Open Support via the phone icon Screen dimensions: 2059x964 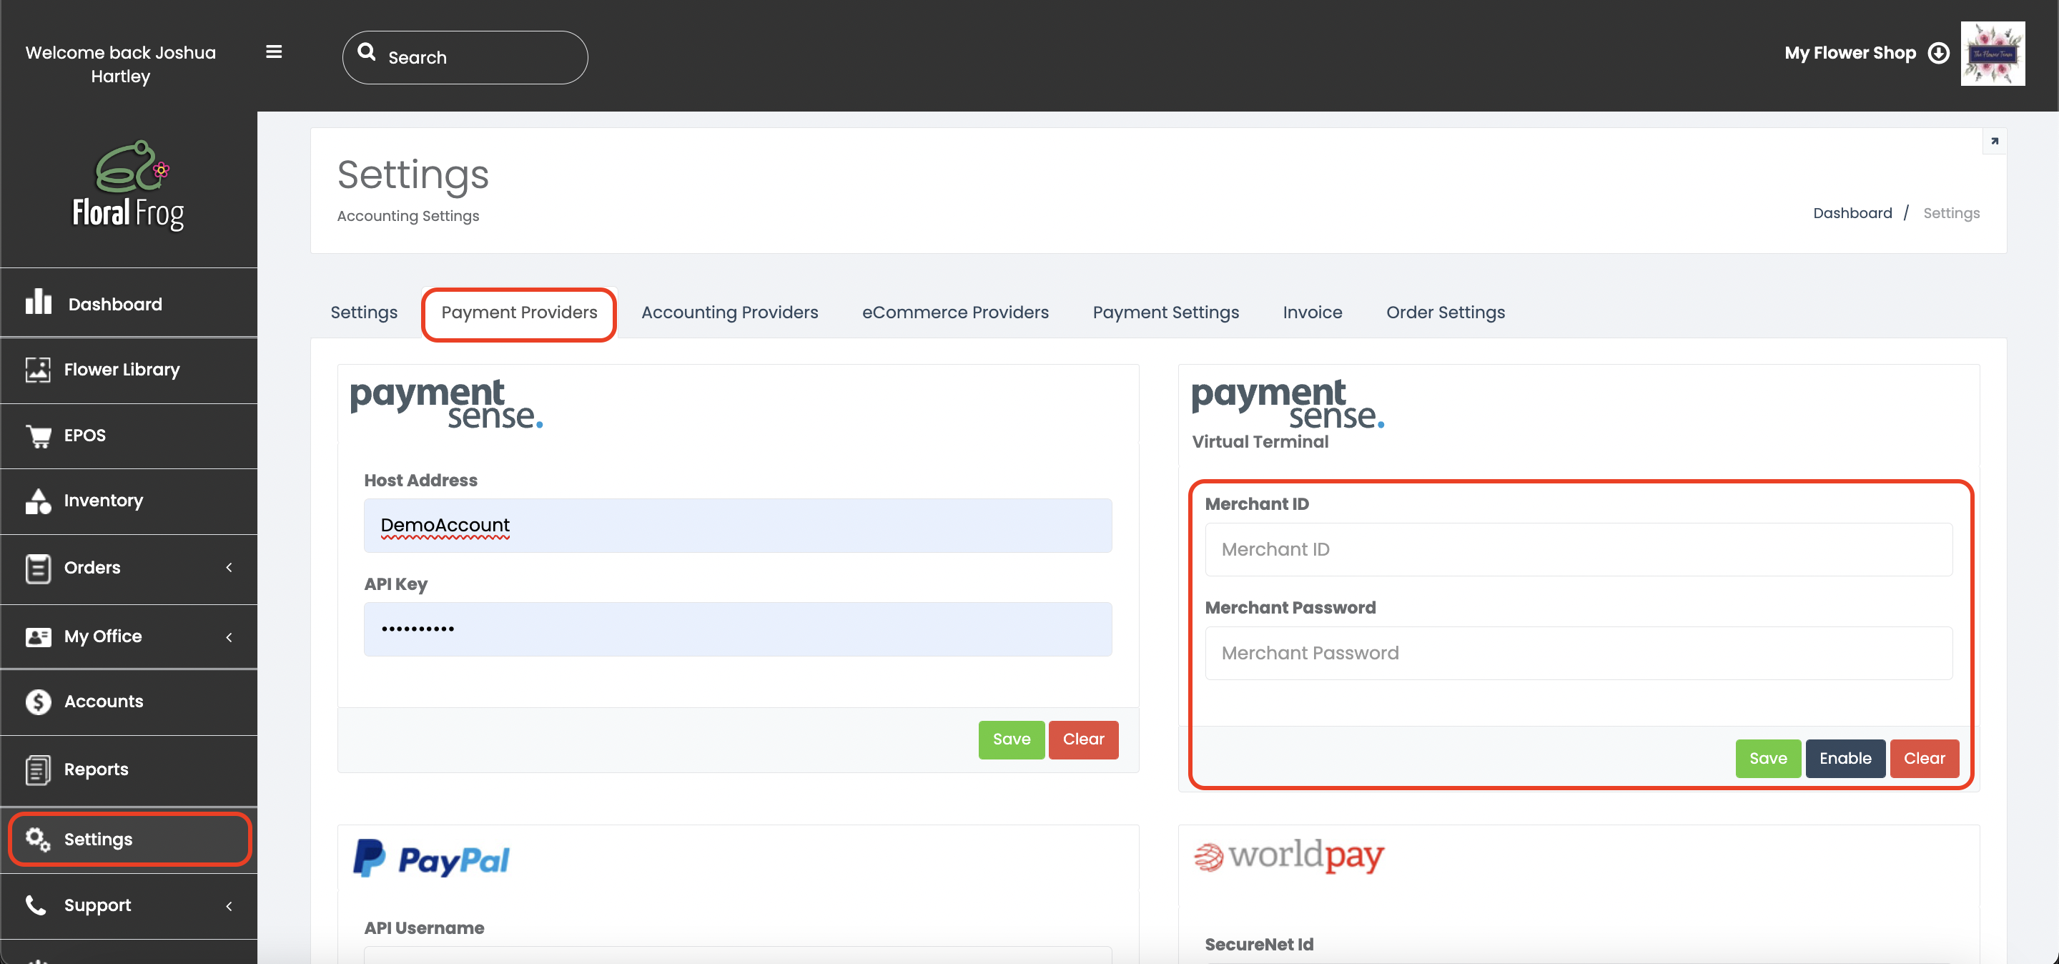(36, 905)
